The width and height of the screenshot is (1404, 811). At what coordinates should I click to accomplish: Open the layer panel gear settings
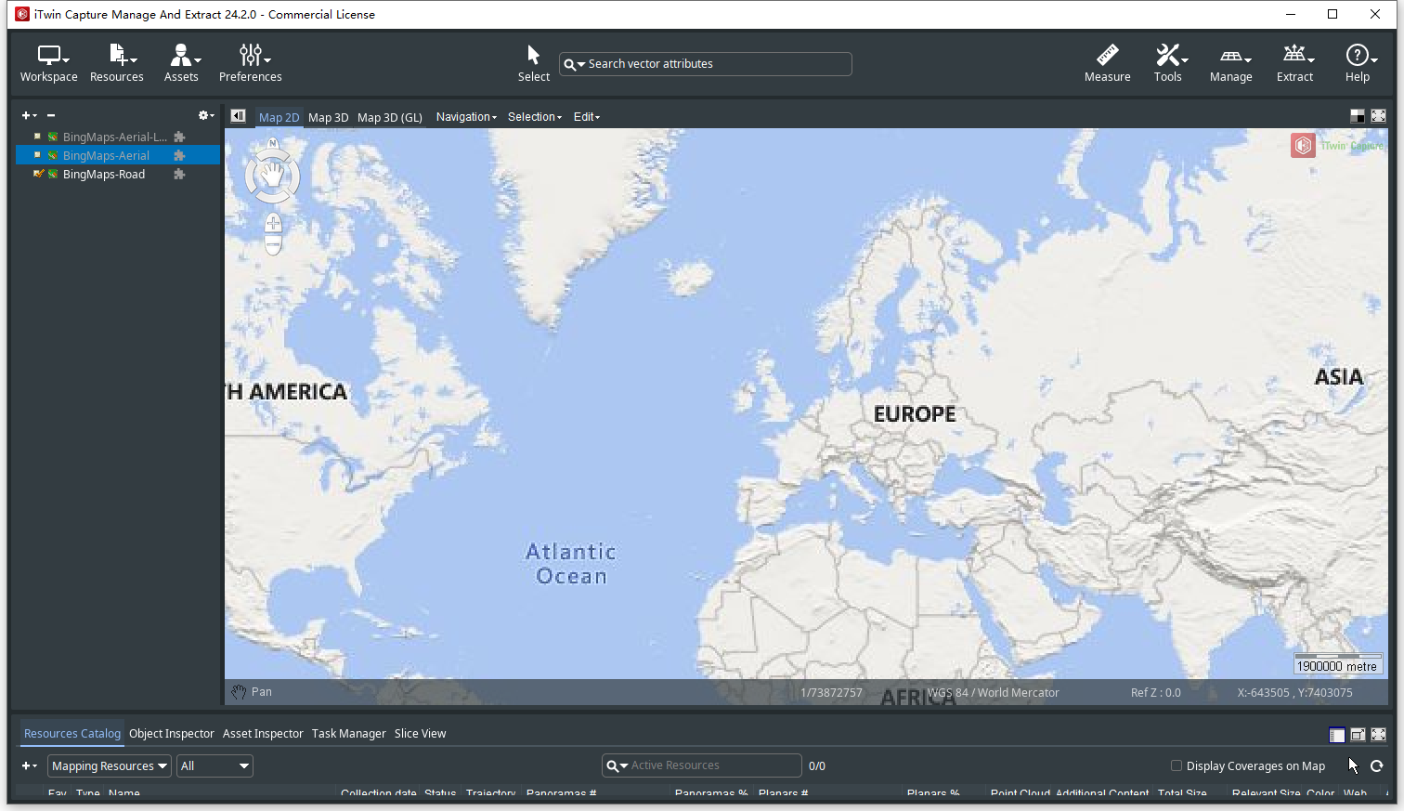point(205,115)
